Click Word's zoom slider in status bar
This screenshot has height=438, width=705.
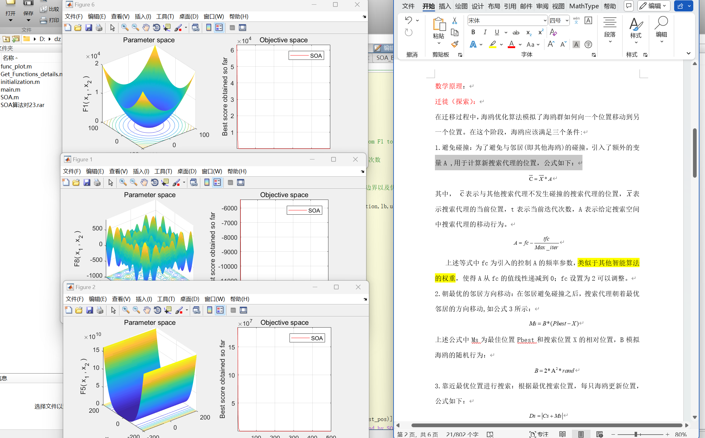tap(636, 434)
